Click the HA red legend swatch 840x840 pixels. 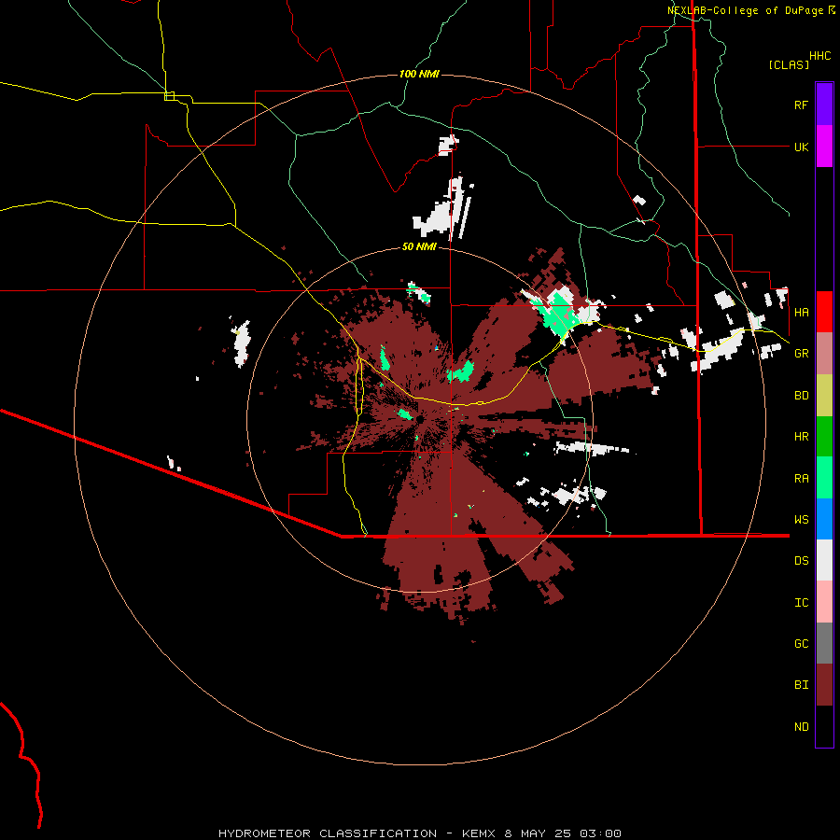coord(824,312)
